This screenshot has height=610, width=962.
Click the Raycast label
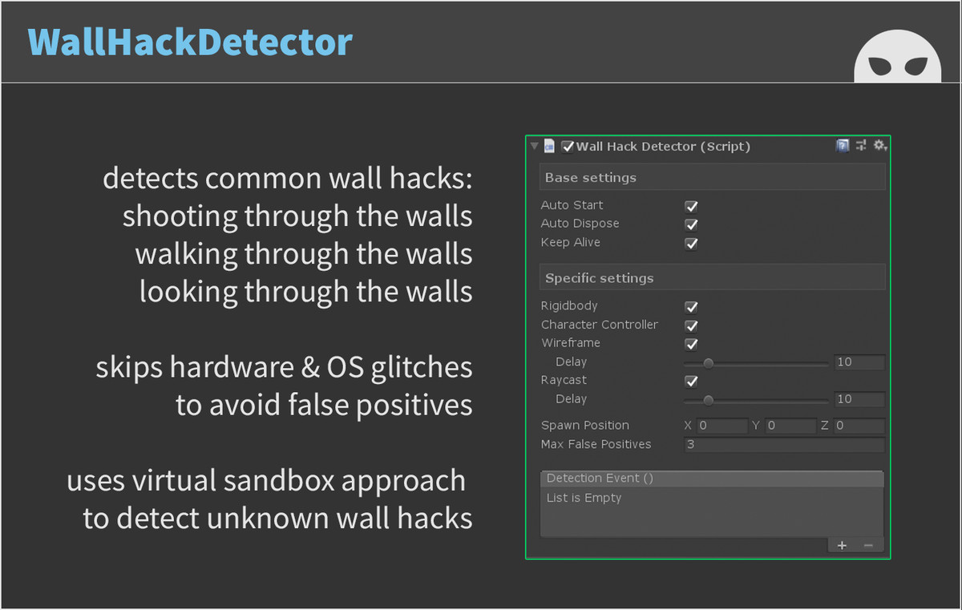coord(564,380)
